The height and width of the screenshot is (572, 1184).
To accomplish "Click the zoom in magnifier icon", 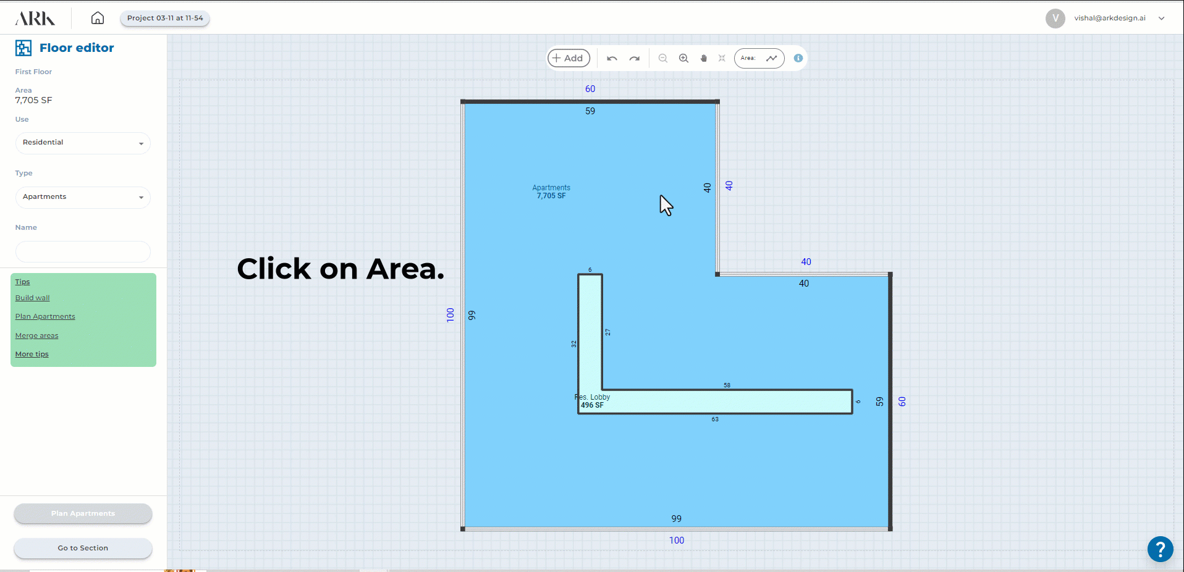I will (683, 58).
